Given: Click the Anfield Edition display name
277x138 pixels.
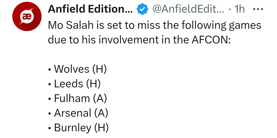Looking at the screenshot, I should click(90, 9).
